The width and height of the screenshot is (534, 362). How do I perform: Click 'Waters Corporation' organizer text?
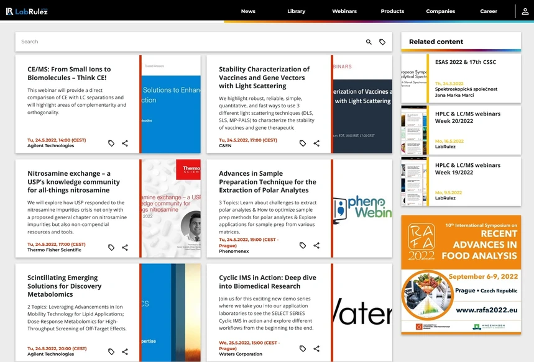(x=241, y=354)
